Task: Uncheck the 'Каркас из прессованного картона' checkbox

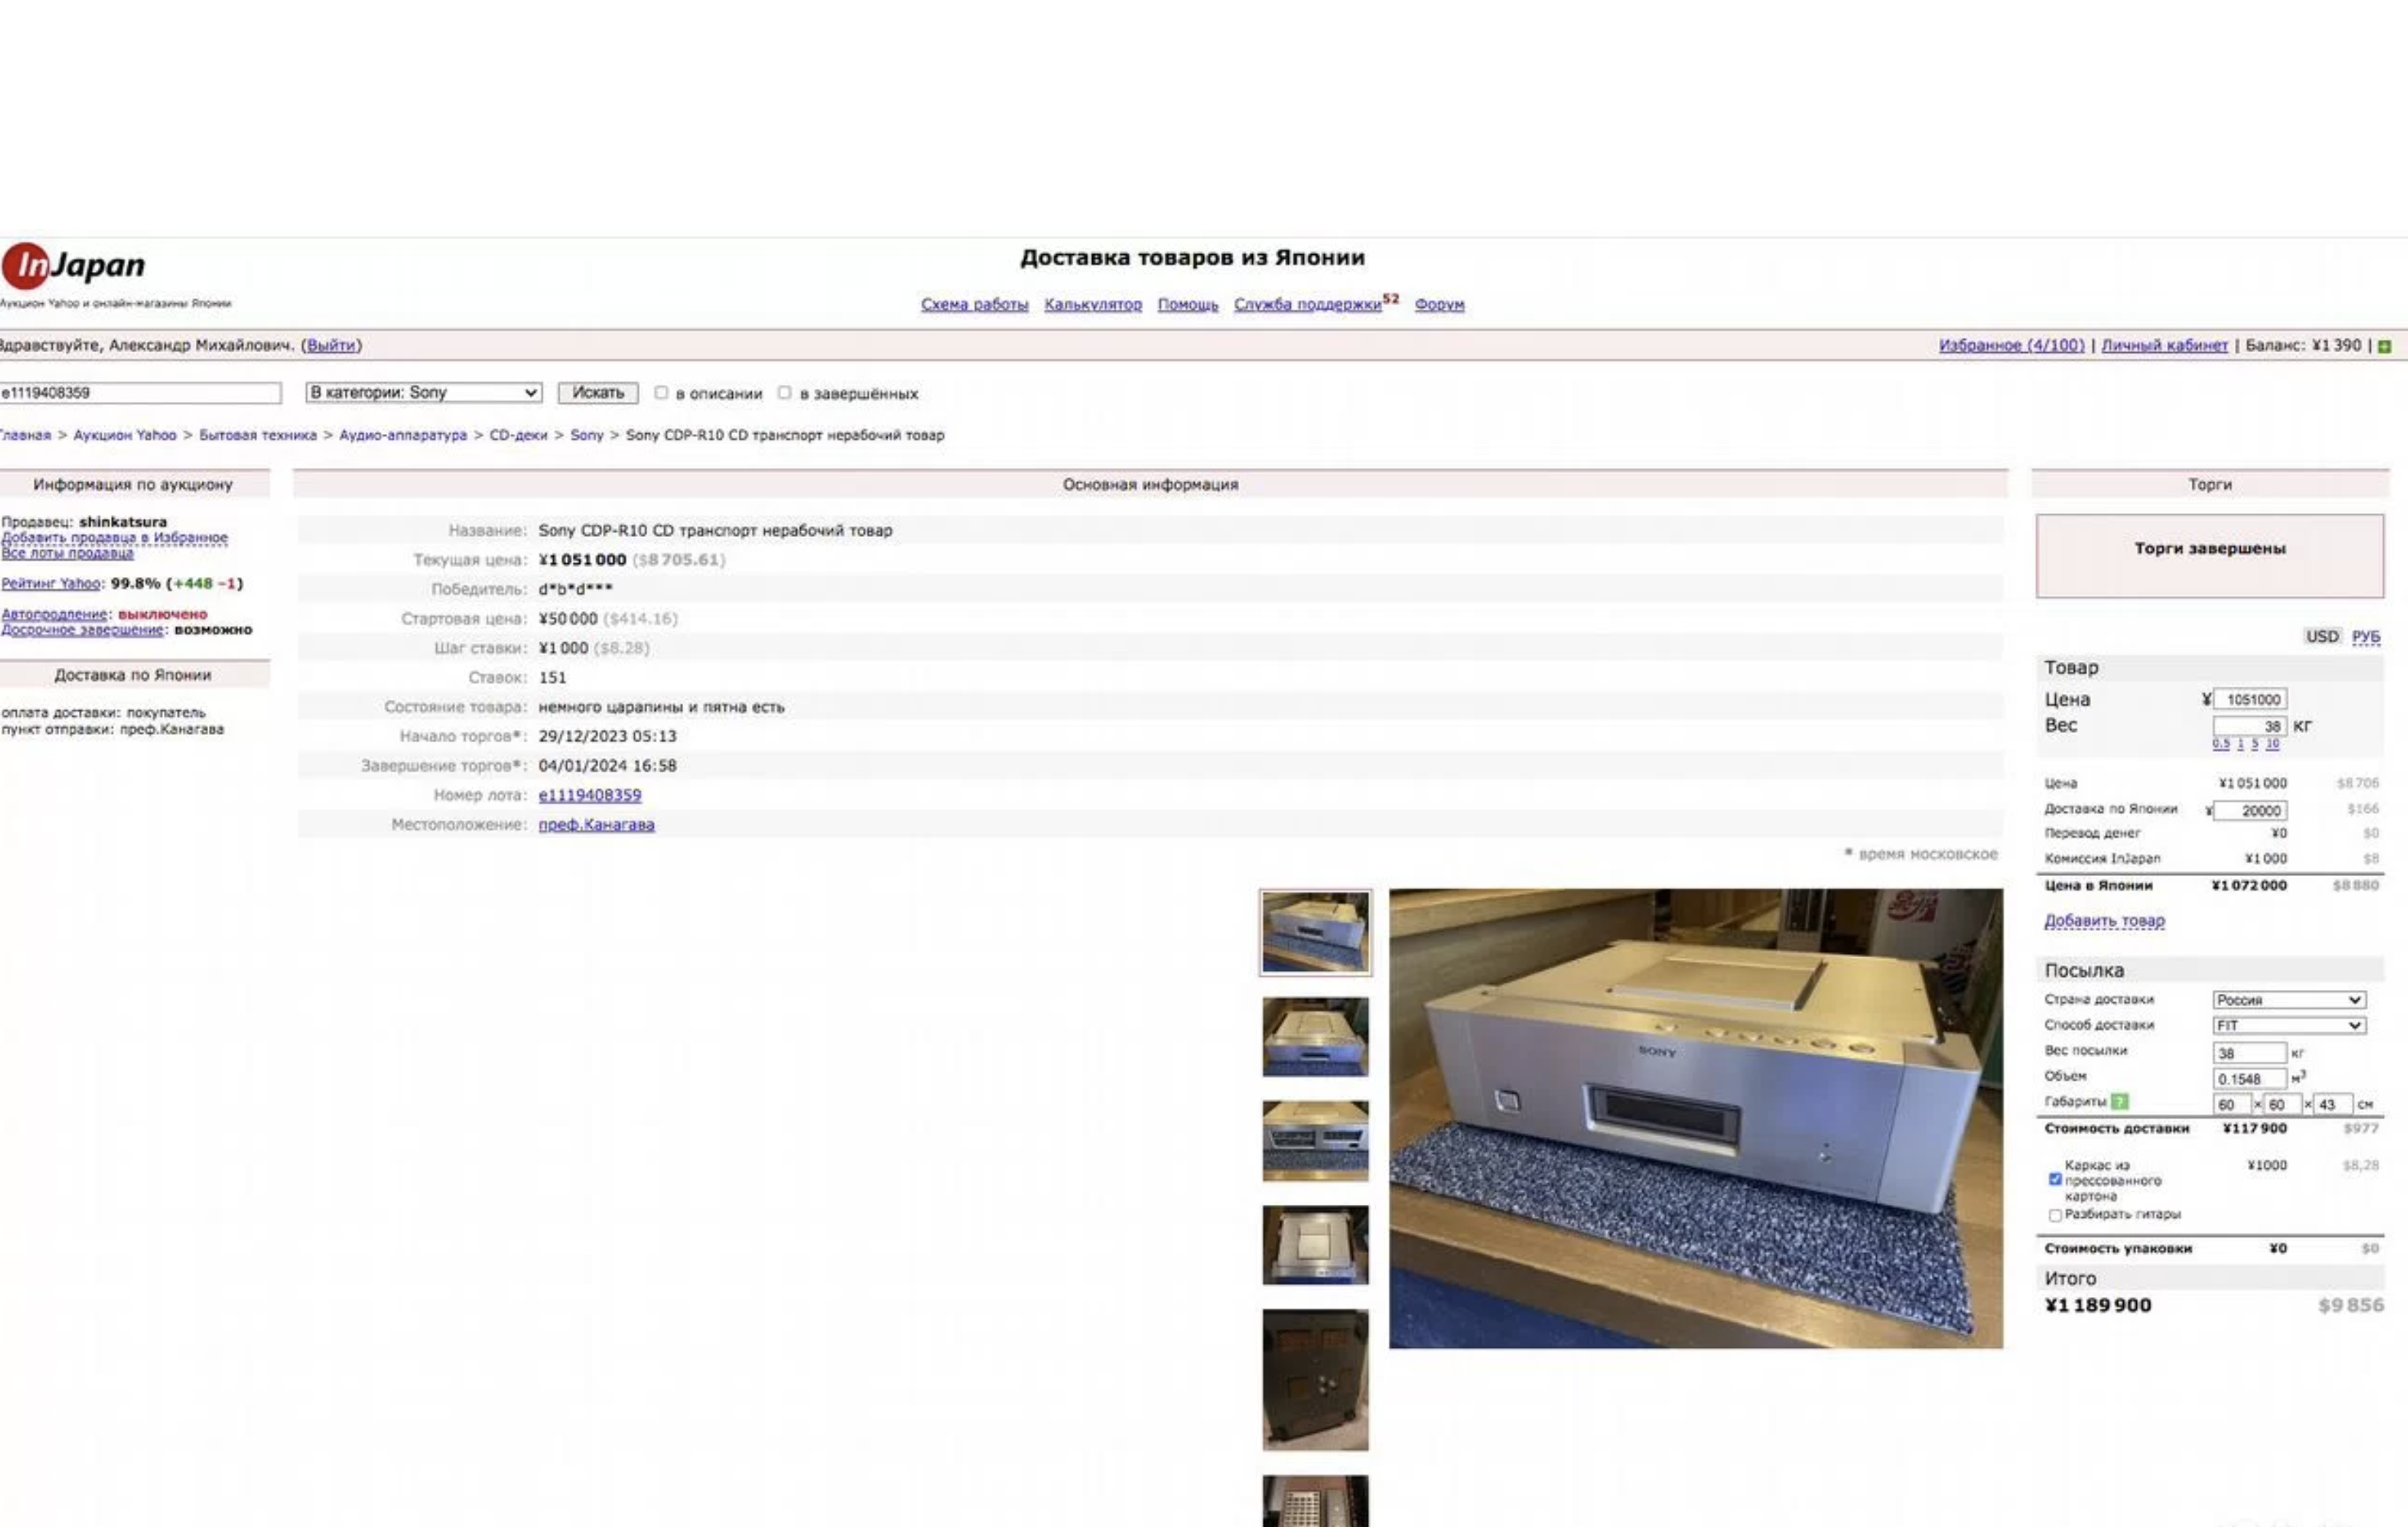Action: click(2055, 1180)
